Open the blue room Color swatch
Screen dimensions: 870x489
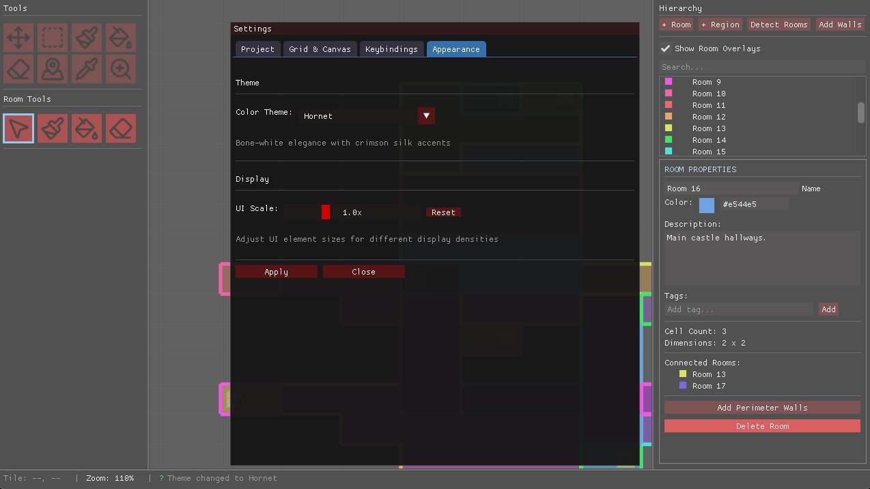707,205
